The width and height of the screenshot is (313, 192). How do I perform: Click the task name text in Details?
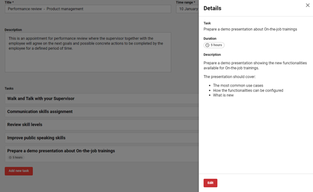click(250, 29)
